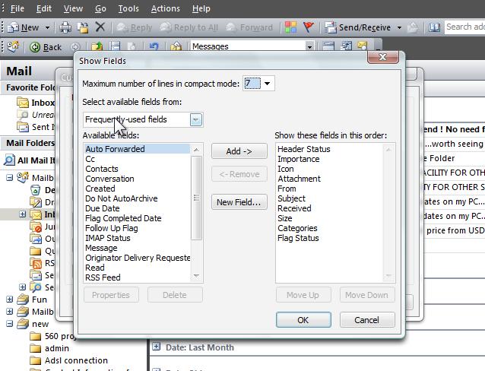The width and height of the screenshot is (485, 371).
Task: Select Inbox in Favorite Folders
Action: point(36,103)
